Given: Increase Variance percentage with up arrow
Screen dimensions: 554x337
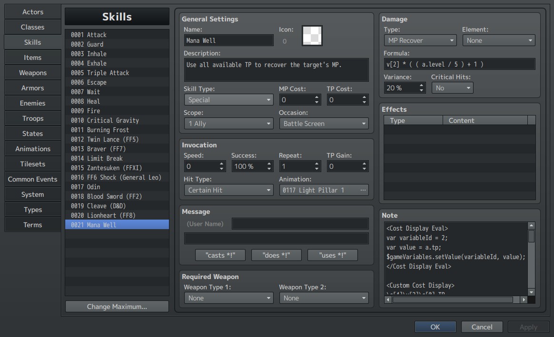Looking at the screenshot, I should tap(421, 86).
